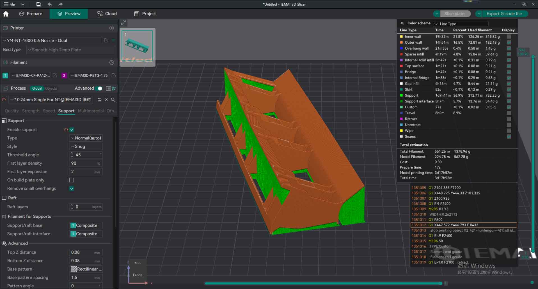Click the magnifier icon to search process presets
Screen dimensions: 538x289
click(113, 100)
